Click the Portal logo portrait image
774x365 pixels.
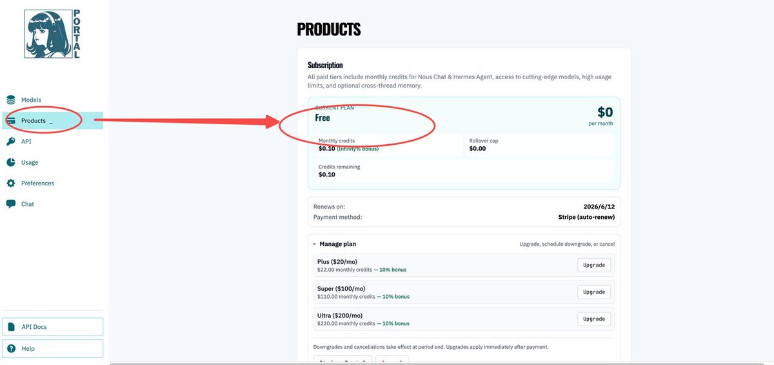click(x=46, y=34)
